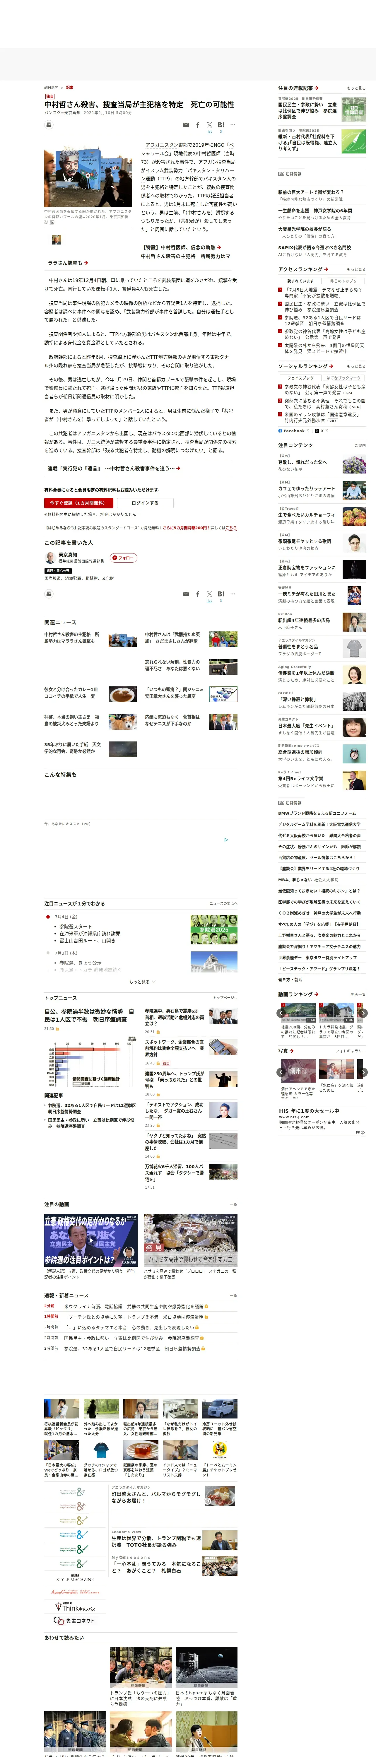Click the red arrow beside アクセスランキング
Screen dimensions: 376x1757
click(x=326, y=269)
